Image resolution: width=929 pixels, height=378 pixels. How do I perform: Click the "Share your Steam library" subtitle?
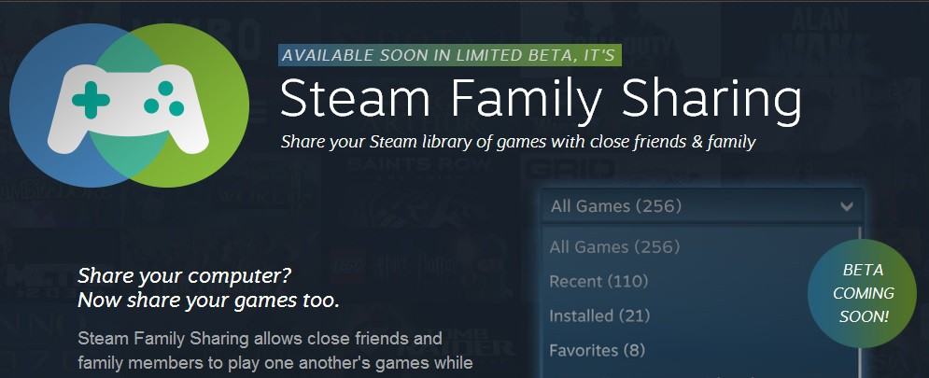(517, 143)
